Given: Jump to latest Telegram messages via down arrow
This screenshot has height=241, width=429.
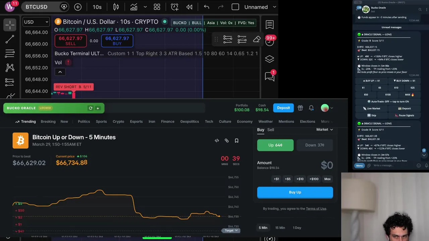Looking at the screenshot, I should coord(424,155).
